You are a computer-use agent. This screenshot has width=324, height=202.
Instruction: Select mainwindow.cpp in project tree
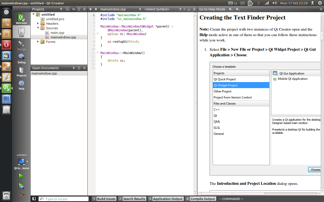click(63, 37)
